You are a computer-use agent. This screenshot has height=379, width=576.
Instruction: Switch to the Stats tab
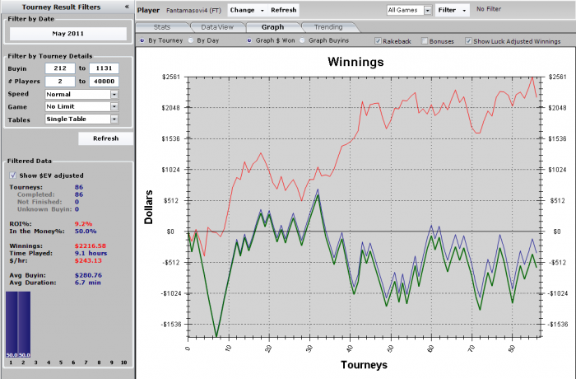point(162,27)
